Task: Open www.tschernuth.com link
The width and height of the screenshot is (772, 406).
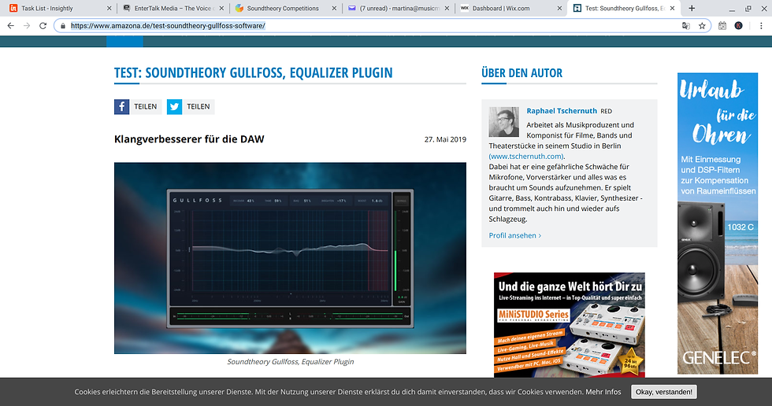Action: click(526, 157)
